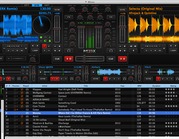Screen dimensions: 179x139
Task: Toggle right deck play/pause button
Action: tap(122, 59)
